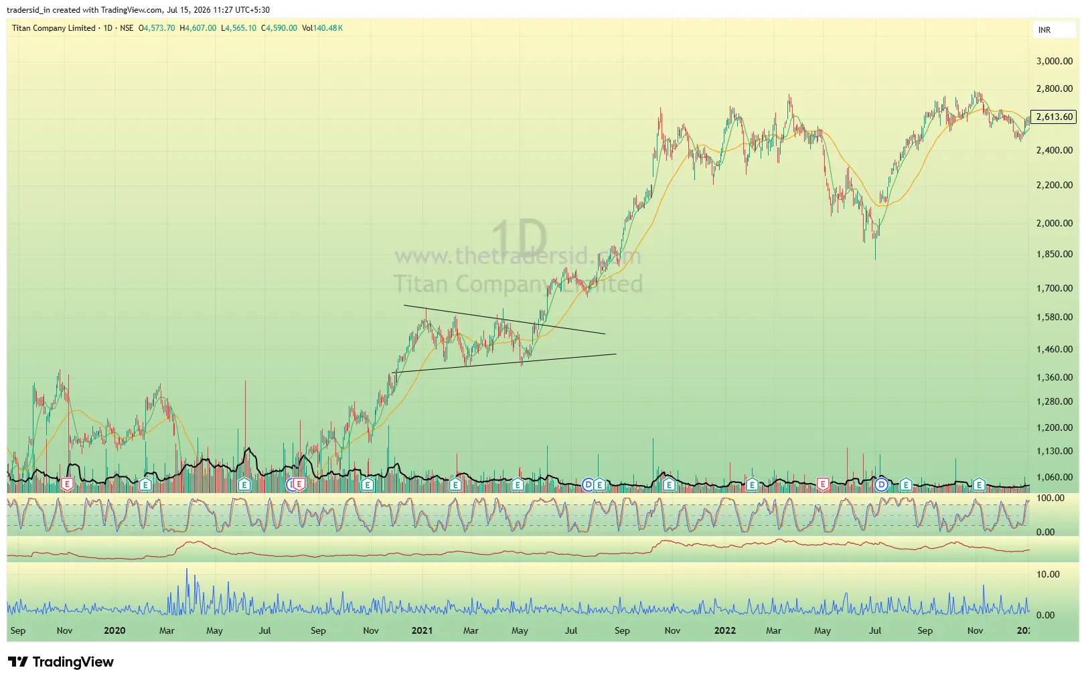
Task: Click the 2,800.00 price axis label
Action: tap(1055, 88)
